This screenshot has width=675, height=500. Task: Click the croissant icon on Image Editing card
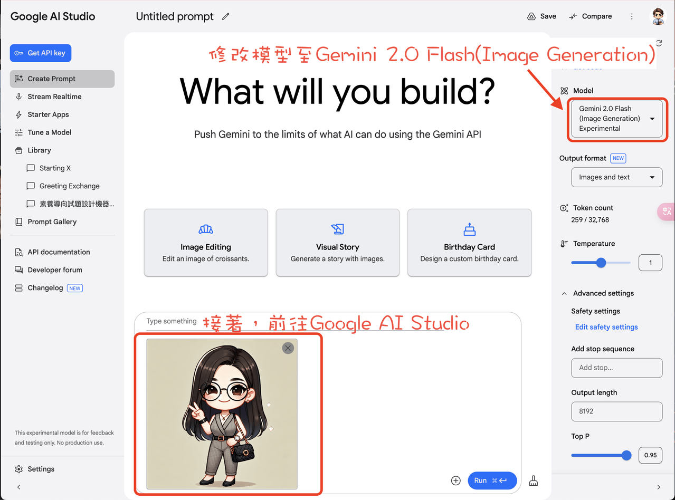(206, 229)
